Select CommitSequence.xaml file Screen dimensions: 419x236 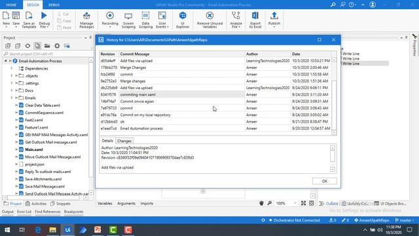[44, 113]
